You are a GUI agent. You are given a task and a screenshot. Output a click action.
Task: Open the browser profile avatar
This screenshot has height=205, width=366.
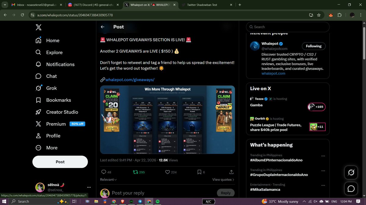coord(352,15)
